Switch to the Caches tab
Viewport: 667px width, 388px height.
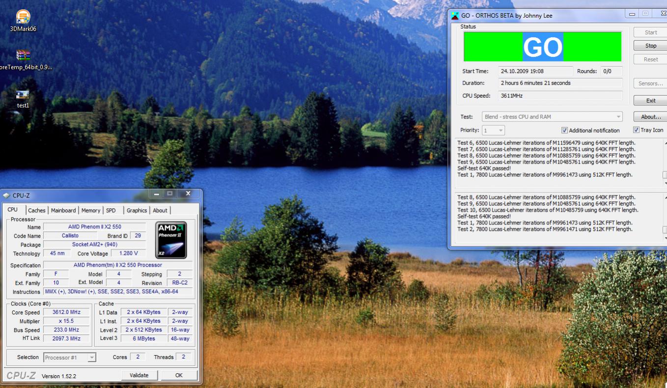[x=37, y=210]
